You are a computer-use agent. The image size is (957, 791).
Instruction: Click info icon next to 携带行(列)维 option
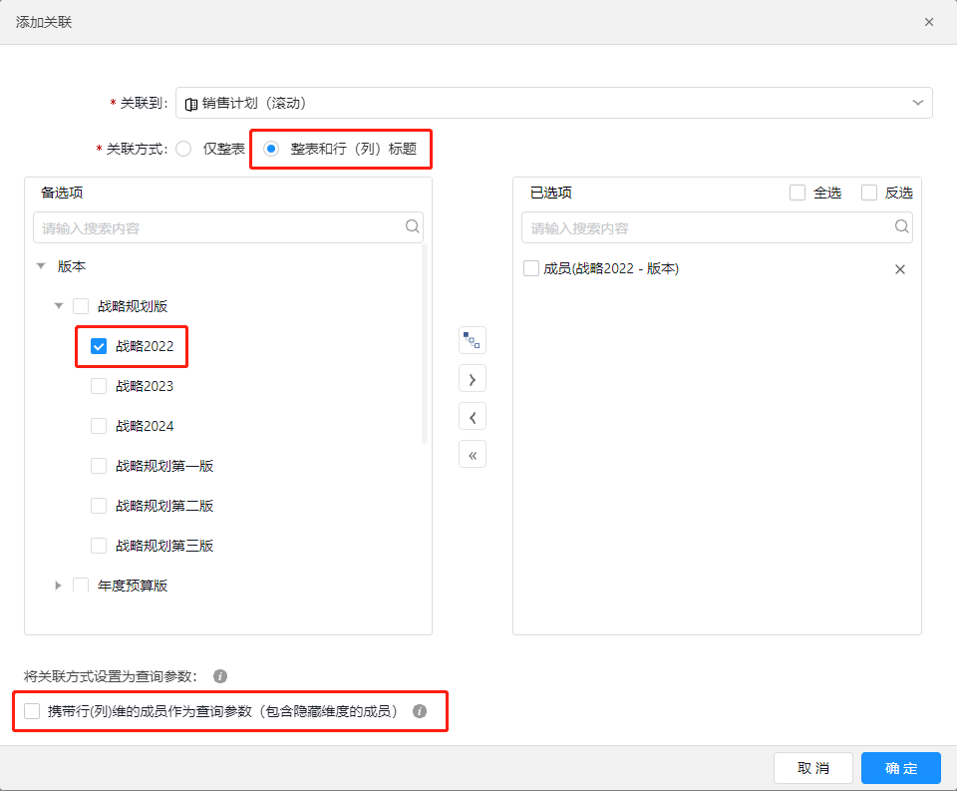coord(420,711)
